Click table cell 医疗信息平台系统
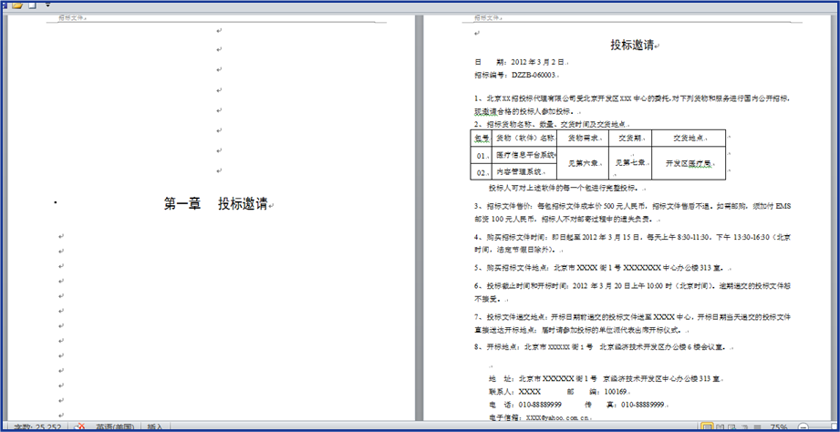Image resolution: width=840 pixels, height=432 pixels. click(x=524, y=155)
